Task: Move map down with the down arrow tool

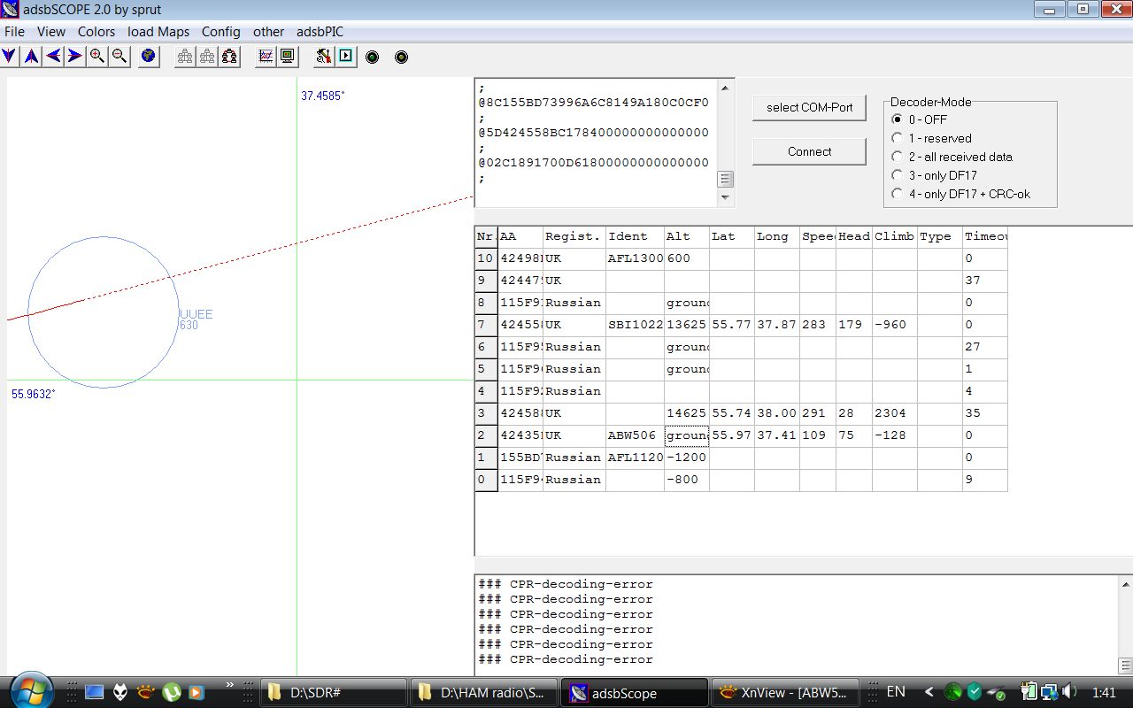Action: click(x=9, y=57)
